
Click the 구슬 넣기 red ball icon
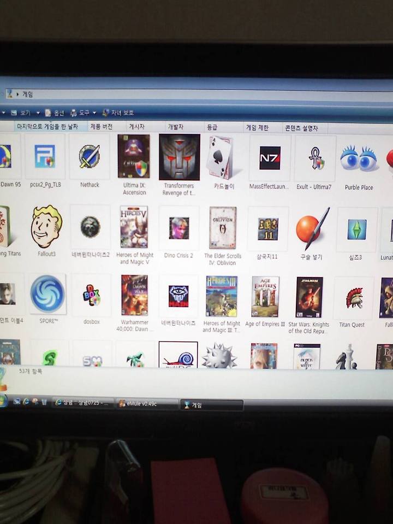pos(313,229)
